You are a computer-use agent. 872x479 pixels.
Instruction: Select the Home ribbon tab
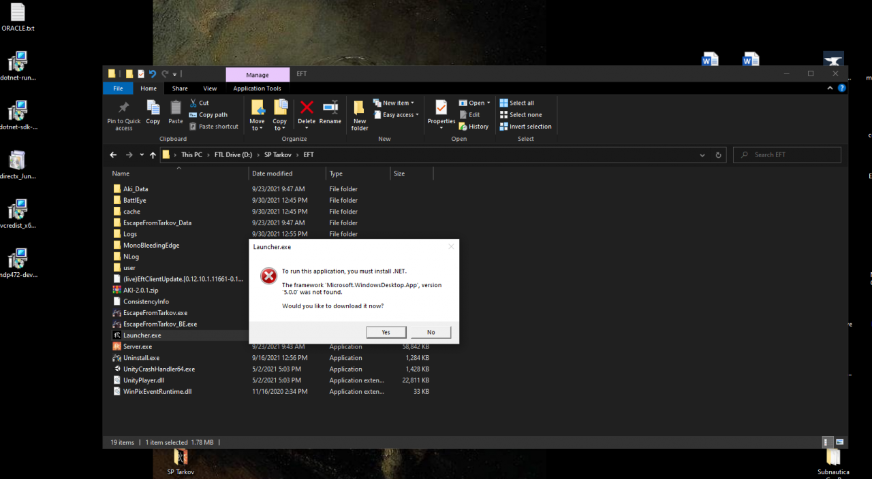coord(149,88)
